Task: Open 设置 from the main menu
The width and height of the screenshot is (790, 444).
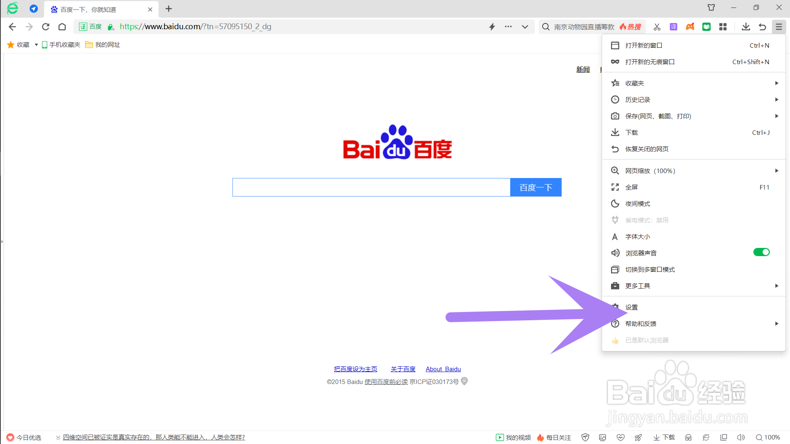Action: (694, 307)
